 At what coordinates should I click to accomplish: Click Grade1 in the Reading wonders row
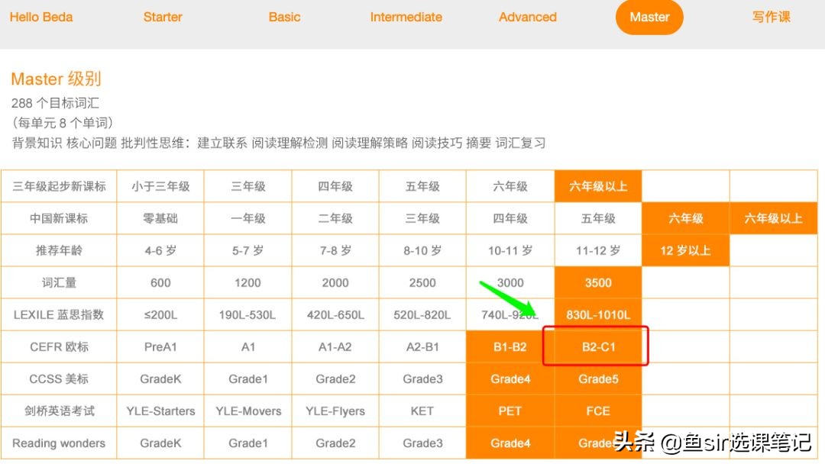pos(247,443)
